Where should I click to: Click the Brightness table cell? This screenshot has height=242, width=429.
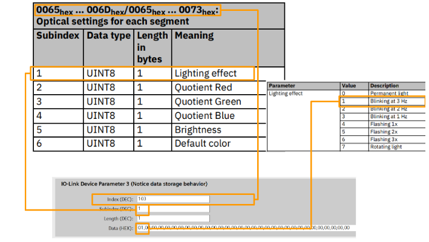(198, 130)
